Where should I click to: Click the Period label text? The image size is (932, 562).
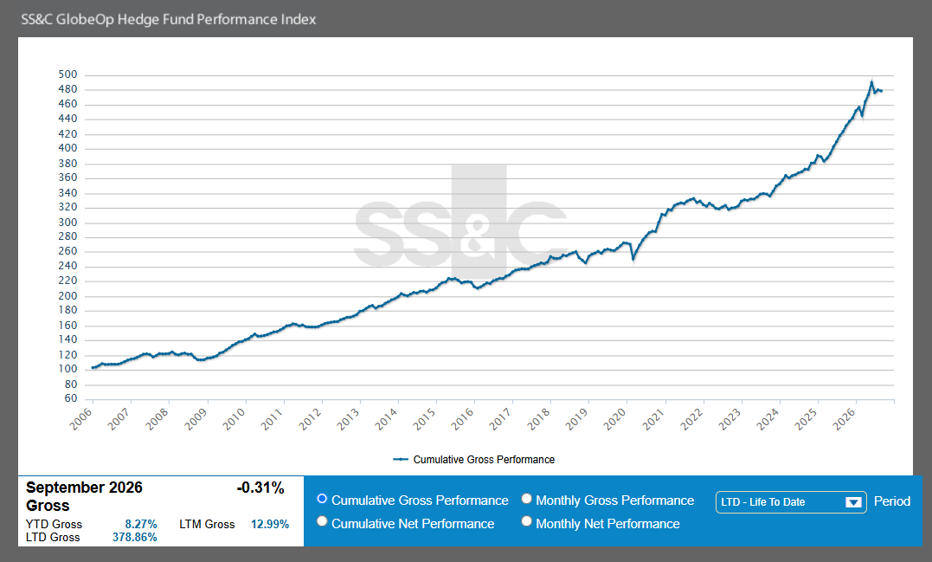click(x=891, y=501)
